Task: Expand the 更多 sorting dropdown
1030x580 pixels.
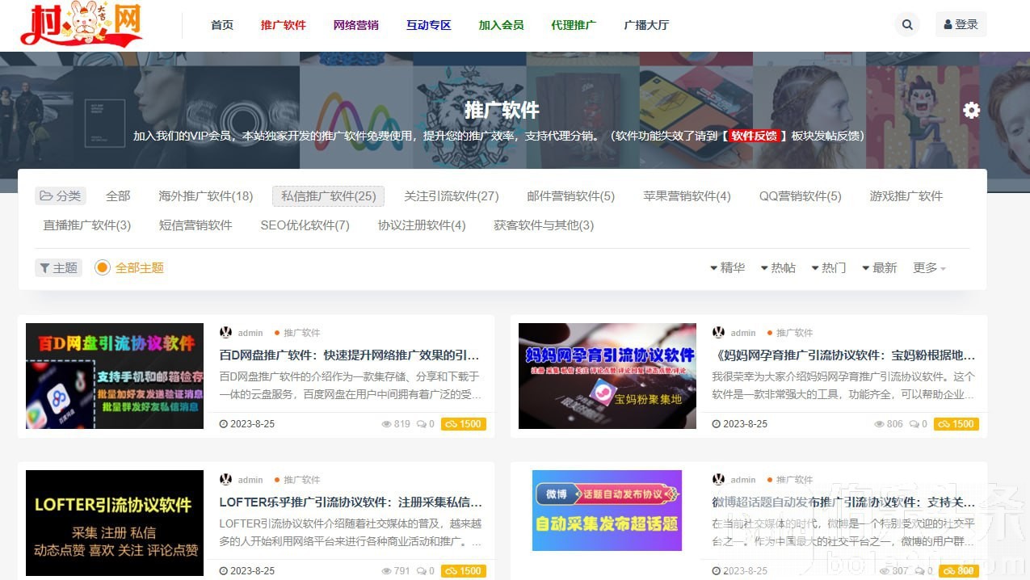Action: (x=929, y=267)
